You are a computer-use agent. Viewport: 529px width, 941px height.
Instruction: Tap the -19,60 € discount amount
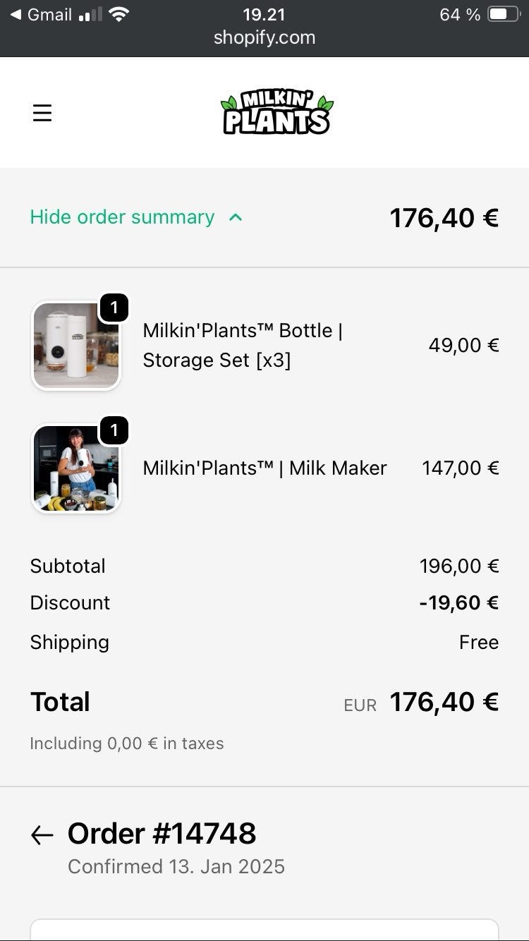(x=458, y=602)
